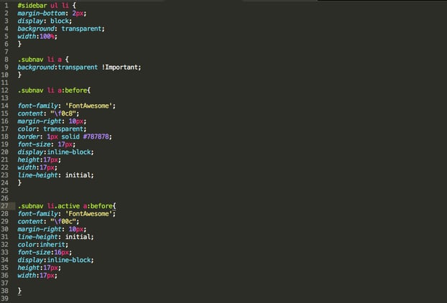Click the '.subnav li a {' selector
The image size is (447, 303).
43,59
